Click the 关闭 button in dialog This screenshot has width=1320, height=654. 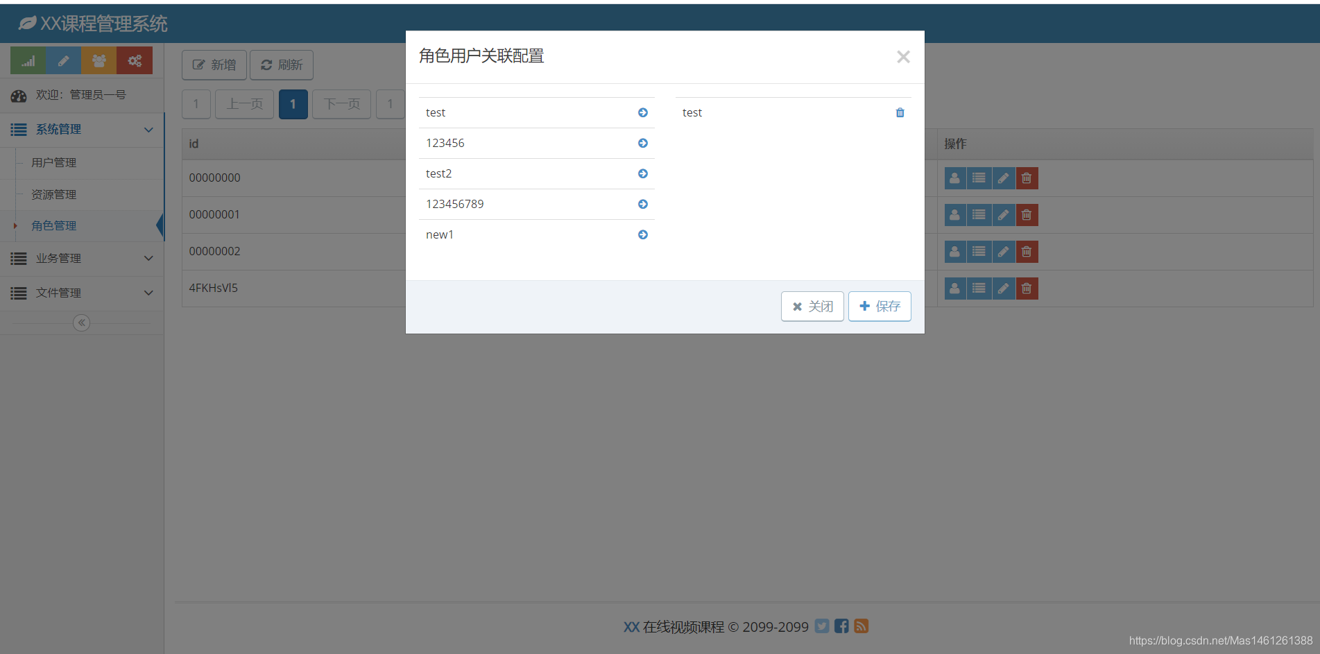812,307
